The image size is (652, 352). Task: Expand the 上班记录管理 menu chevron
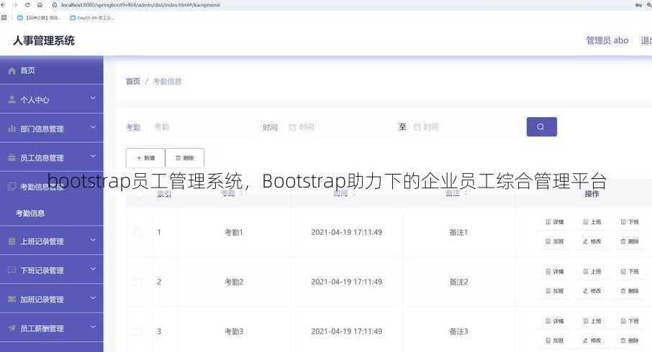click(x=93, y=240)
